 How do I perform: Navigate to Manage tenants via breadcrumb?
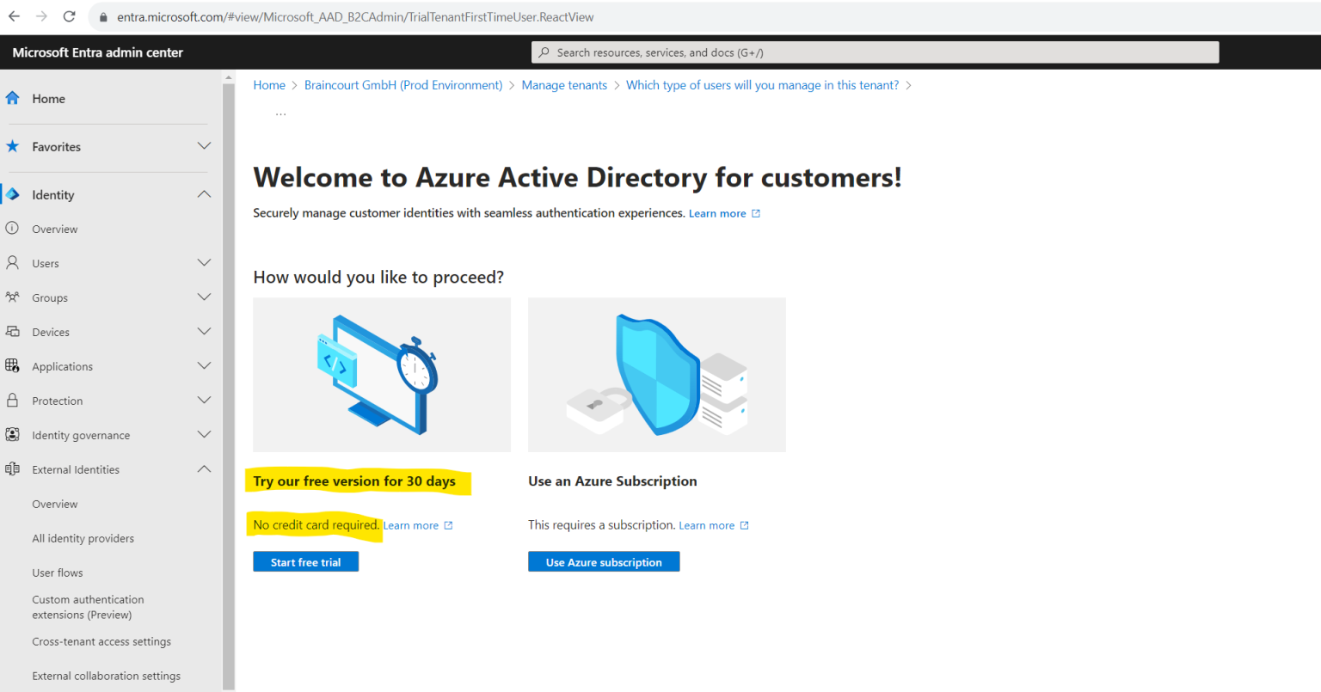[x=564, y=84]
